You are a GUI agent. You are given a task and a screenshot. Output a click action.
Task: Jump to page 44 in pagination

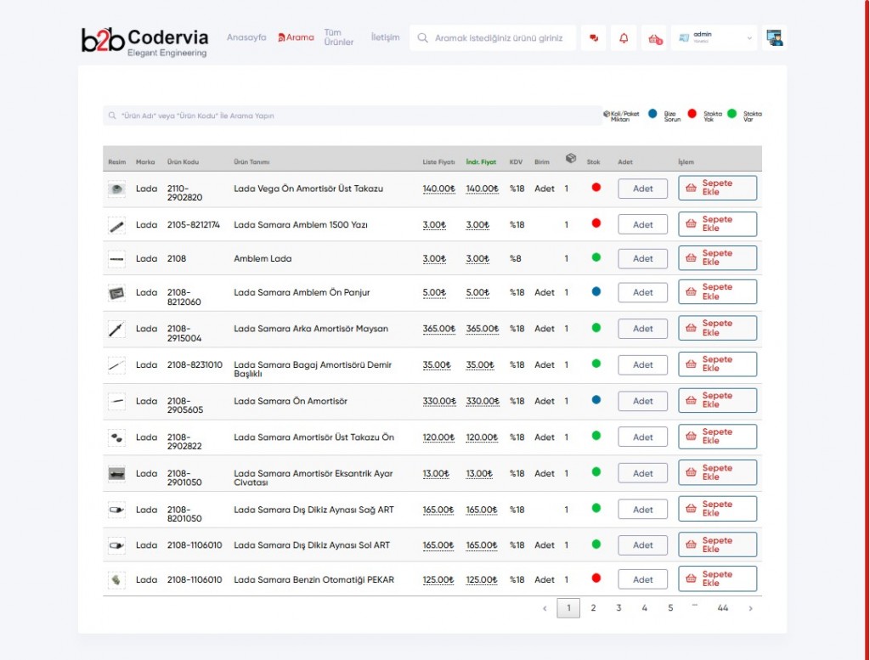pyautogui.click(x=722, y=608)
